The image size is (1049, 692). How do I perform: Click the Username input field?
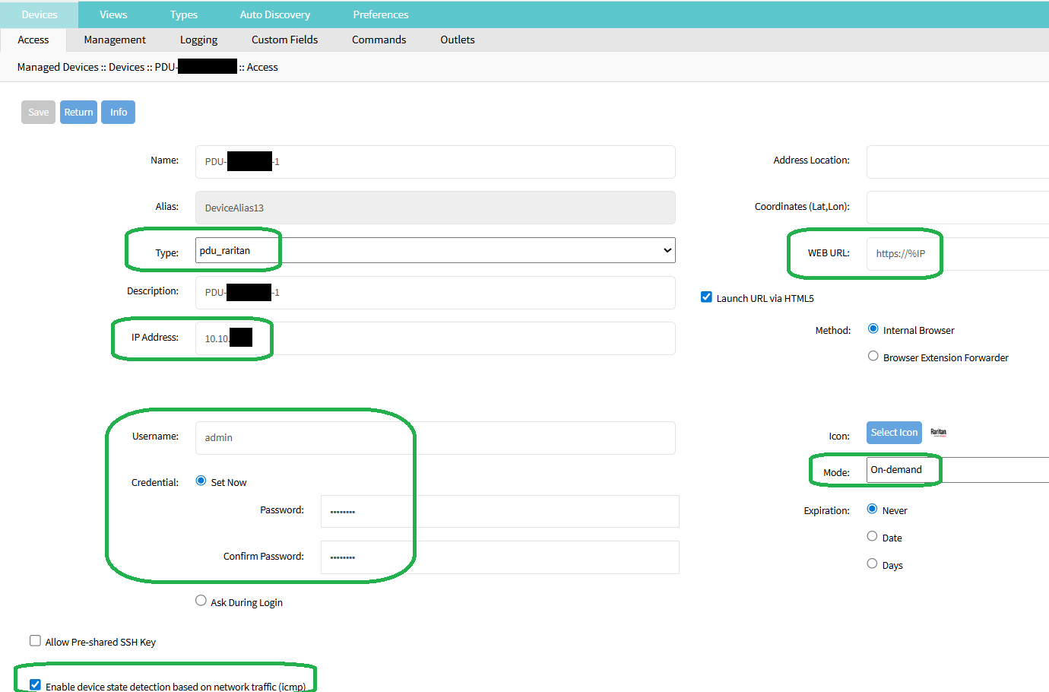pyautogui.click(x=435, y=438)
